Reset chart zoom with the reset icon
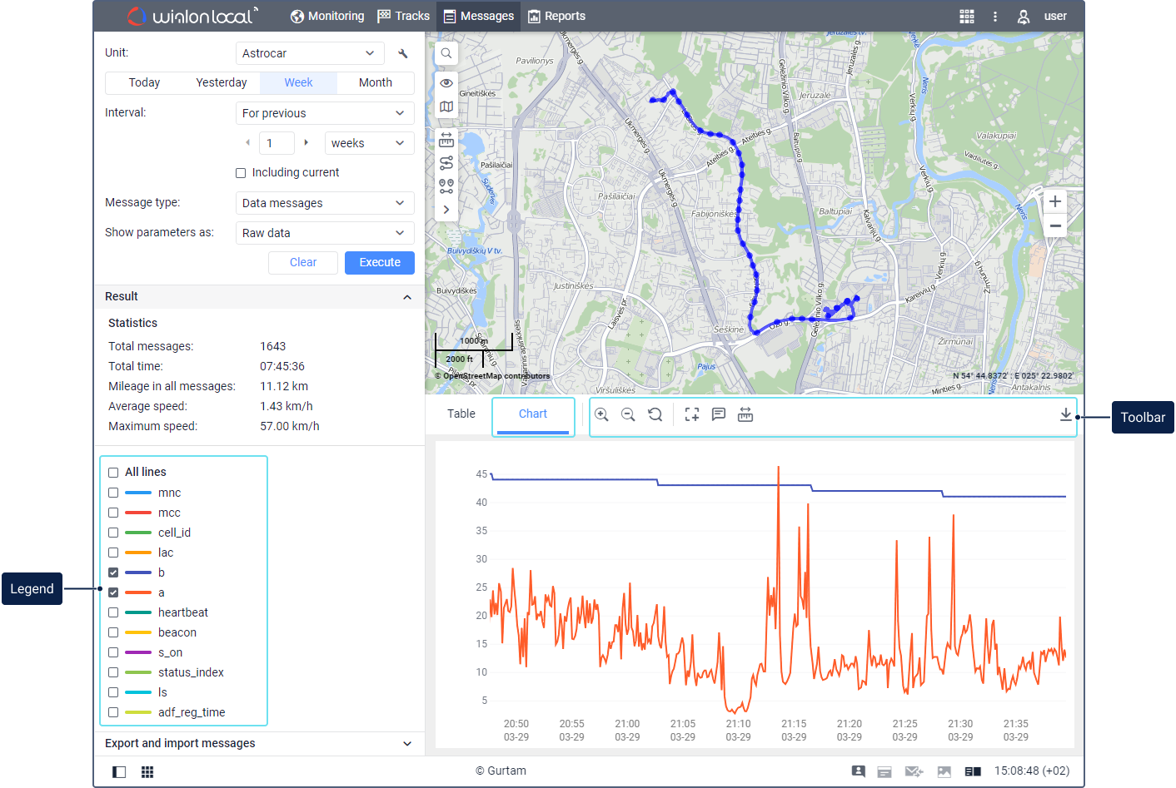The height and width of the screenshot is (788, 1176). pos(655,414)
